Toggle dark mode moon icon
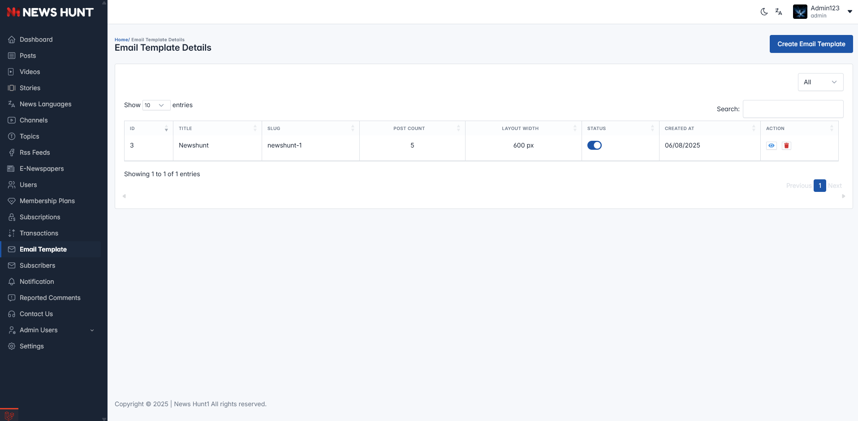858x421 pixels. click(764, 12)
